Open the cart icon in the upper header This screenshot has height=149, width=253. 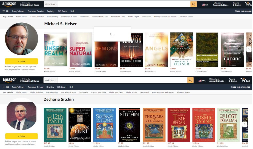point(248,4)
